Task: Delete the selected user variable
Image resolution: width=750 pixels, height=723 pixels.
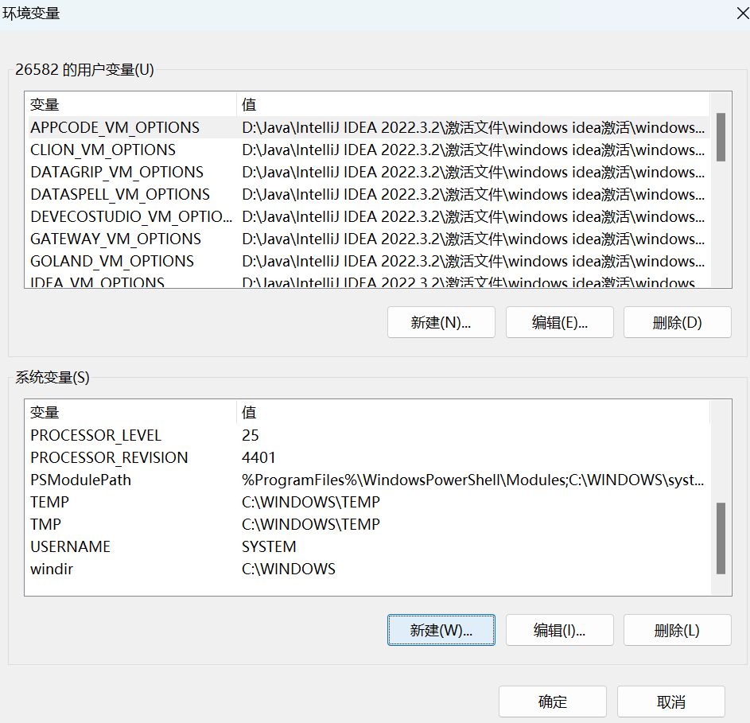Action: [x=677, y=322]
